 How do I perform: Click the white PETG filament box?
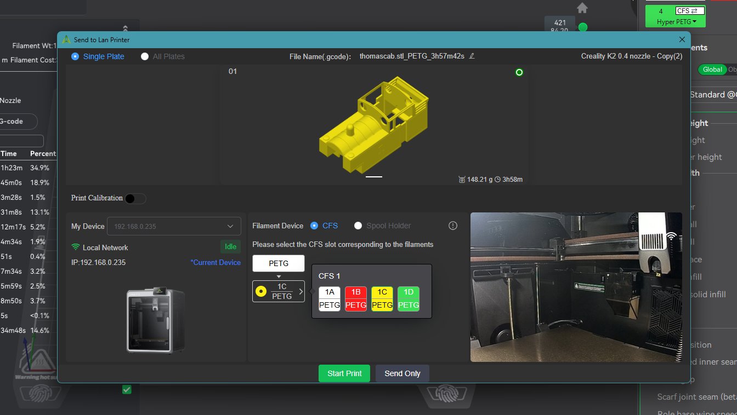(x=279, y=263)
